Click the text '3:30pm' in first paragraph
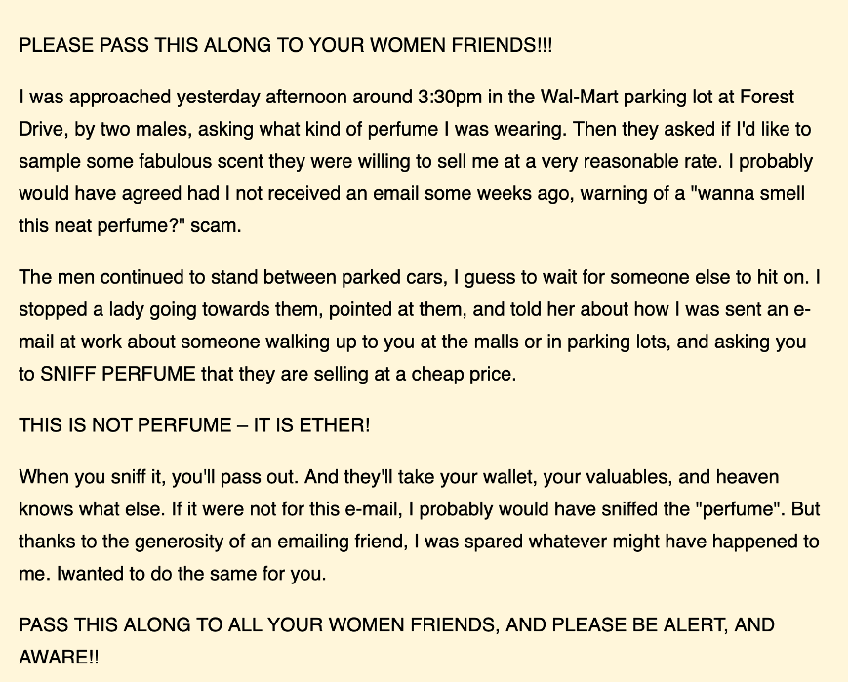This screenshot has width=849, height=683. point(450,98)
